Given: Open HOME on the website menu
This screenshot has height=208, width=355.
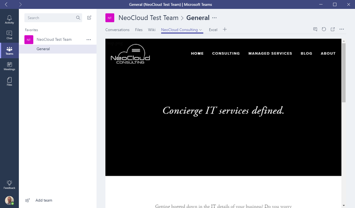Looking at the screenshot, I should pyautogui.click(x=197, y=53).
